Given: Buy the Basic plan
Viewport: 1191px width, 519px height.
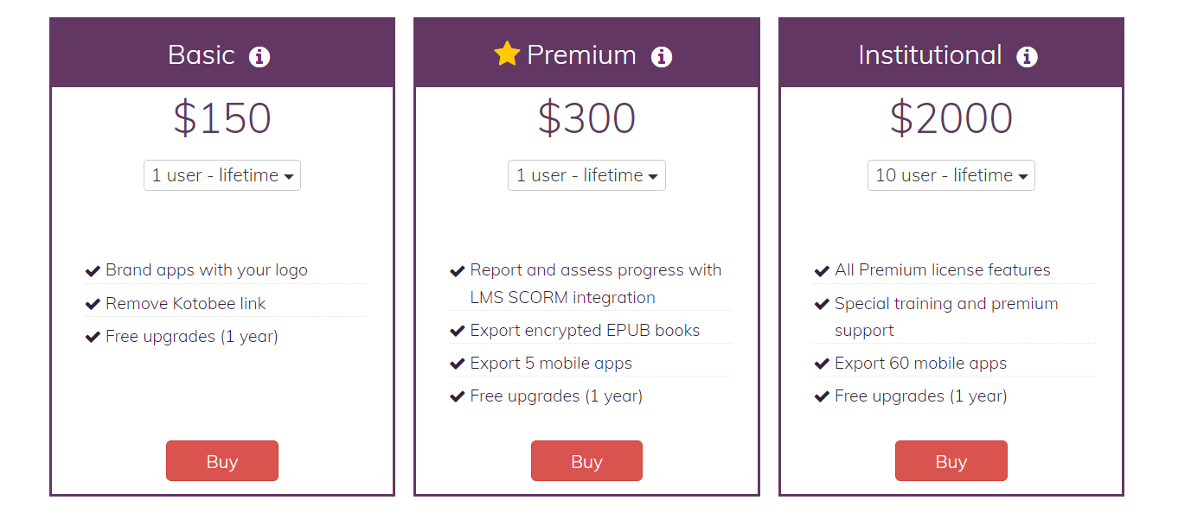Looking at the screenshot, I should pyautogui.click(x=222, y=461).
